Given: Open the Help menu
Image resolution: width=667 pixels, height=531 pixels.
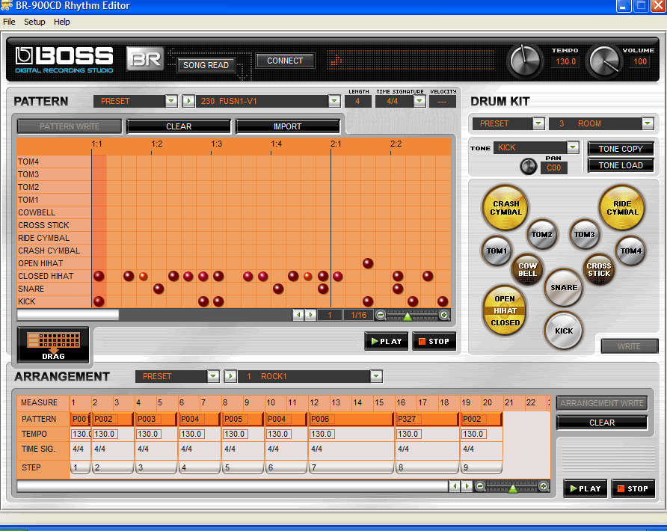Looking at the screenshot, I should coord(61,22).
